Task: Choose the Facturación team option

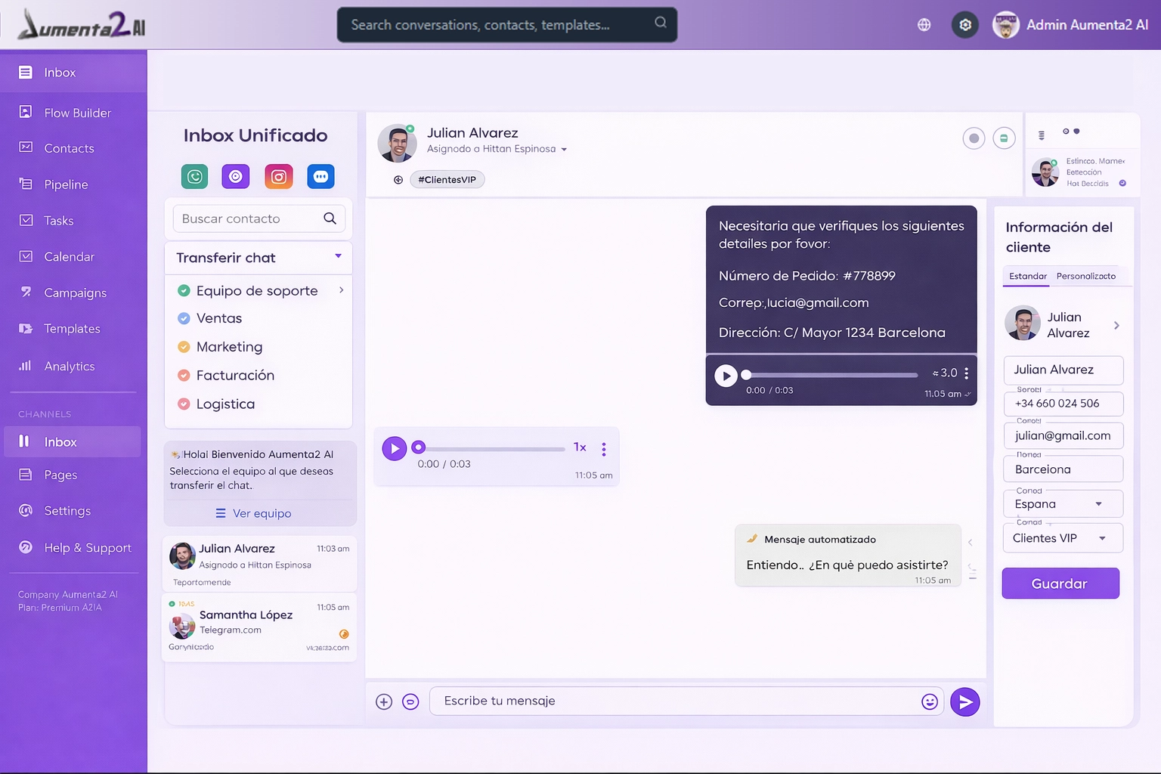Action: click(235, 376)
